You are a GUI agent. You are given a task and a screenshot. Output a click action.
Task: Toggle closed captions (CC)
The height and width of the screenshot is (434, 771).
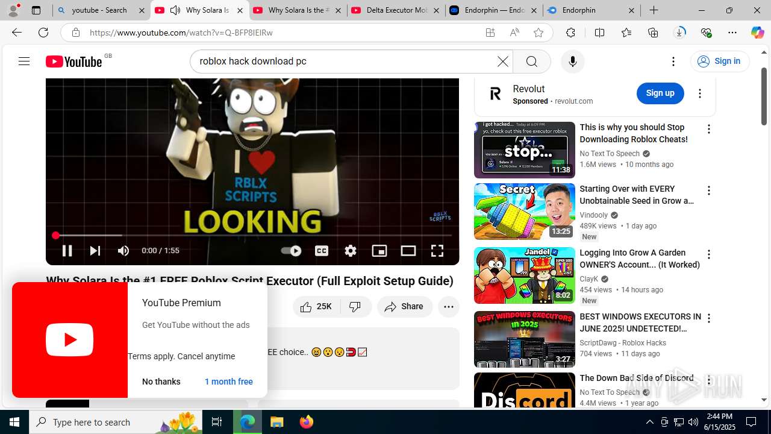322,251
